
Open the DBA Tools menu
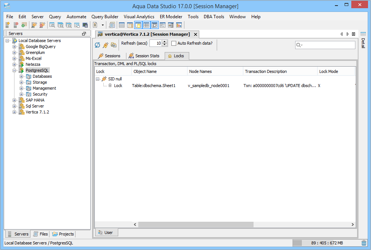(214, 17)
